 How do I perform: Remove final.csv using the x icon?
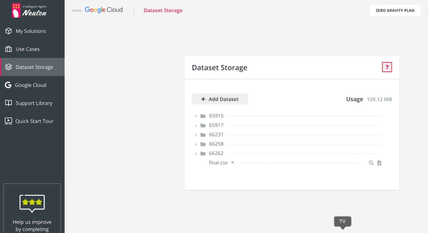click(x=233, y=162)
